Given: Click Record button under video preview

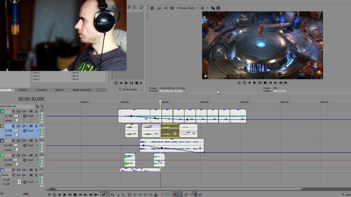Looking at the screenshot, I should tap(239, 83).
